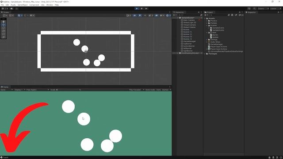Collapse the Scripts folder
Viewport: 283px width, 159px height.
click(207, 32)
